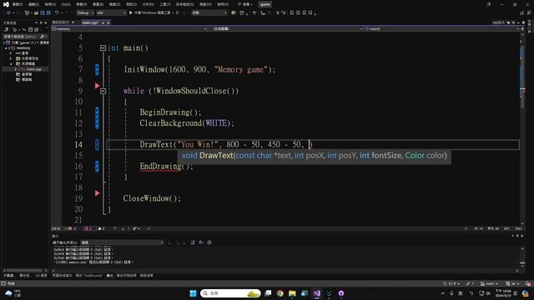
Task: Start debugging with the green play icon
Action: tap(131, 12)
